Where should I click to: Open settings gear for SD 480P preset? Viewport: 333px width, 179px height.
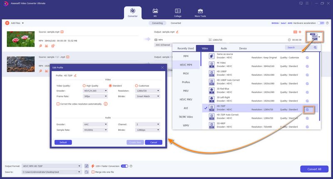307,127
